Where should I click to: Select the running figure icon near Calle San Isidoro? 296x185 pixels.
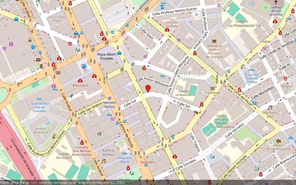tap(71, 96)
